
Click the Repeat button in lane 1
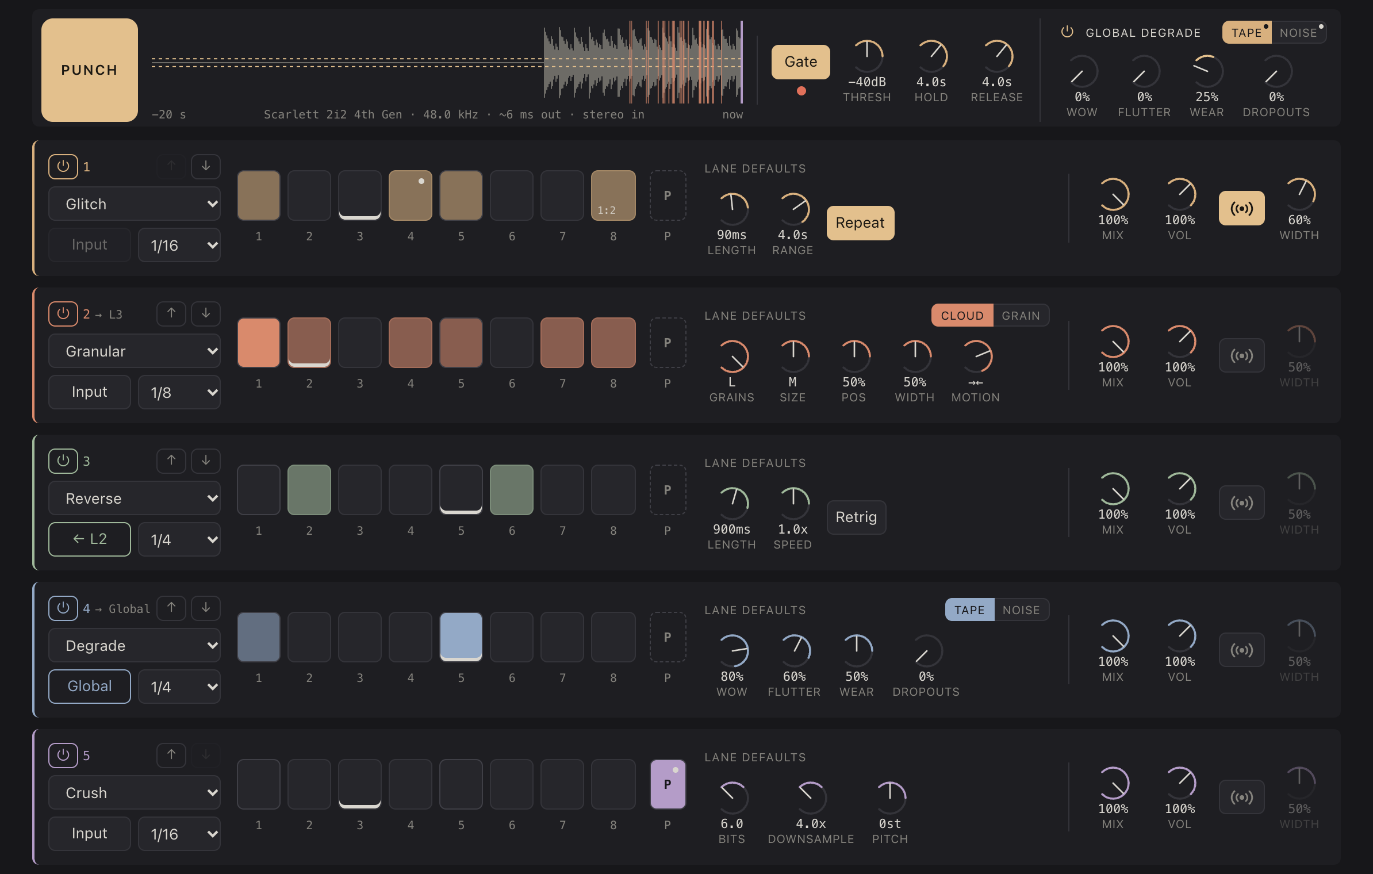(860, 223)
